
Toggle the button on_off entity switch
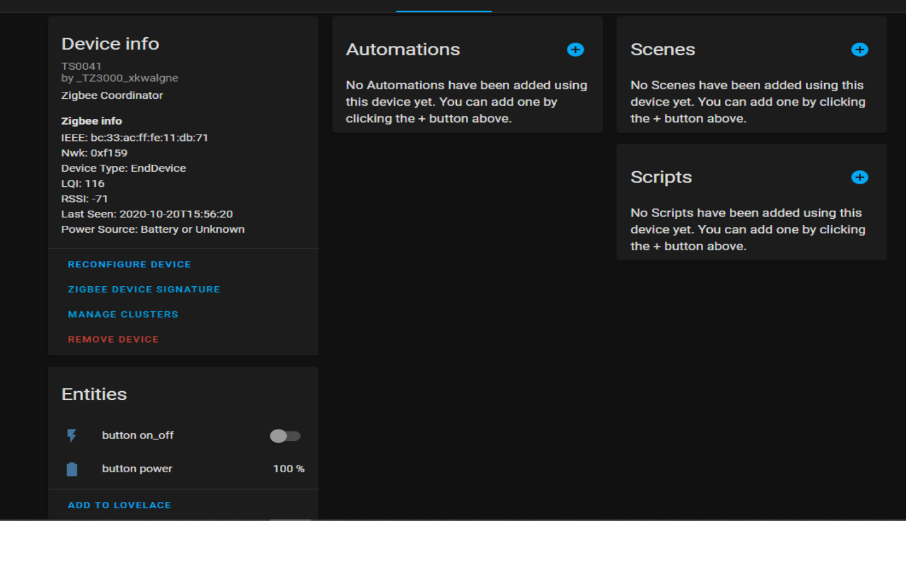pos(284,435)
